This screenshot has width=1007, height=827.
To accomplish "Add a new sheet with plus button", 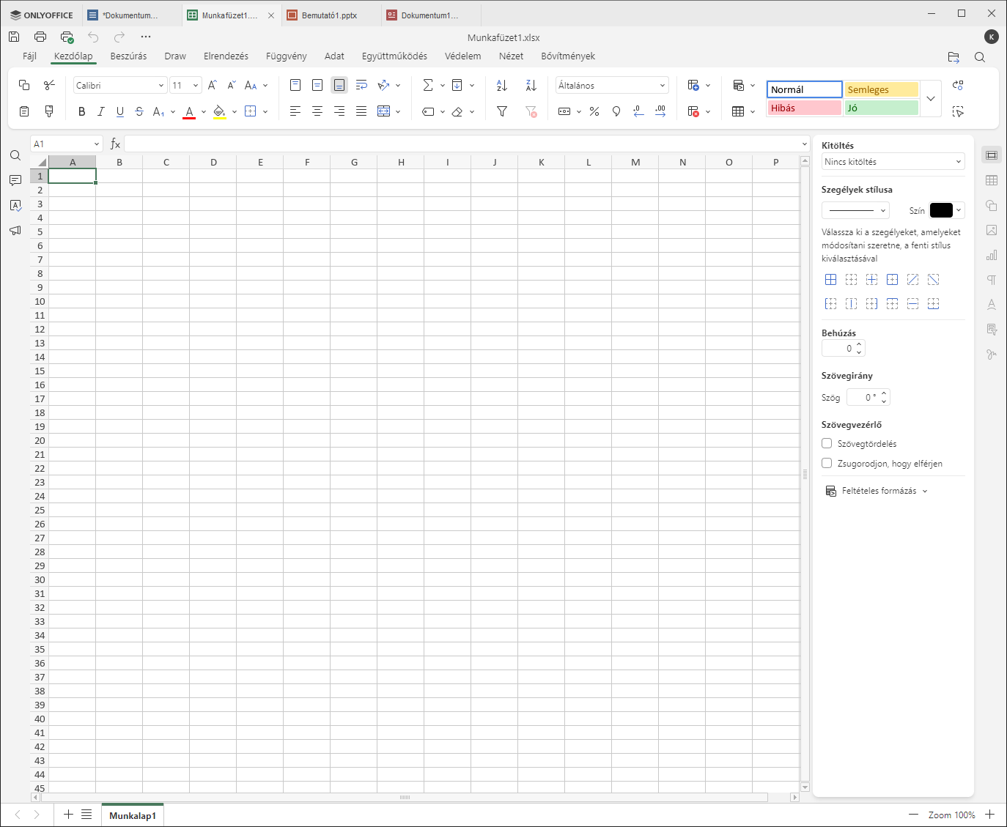I will pos(68,815).
